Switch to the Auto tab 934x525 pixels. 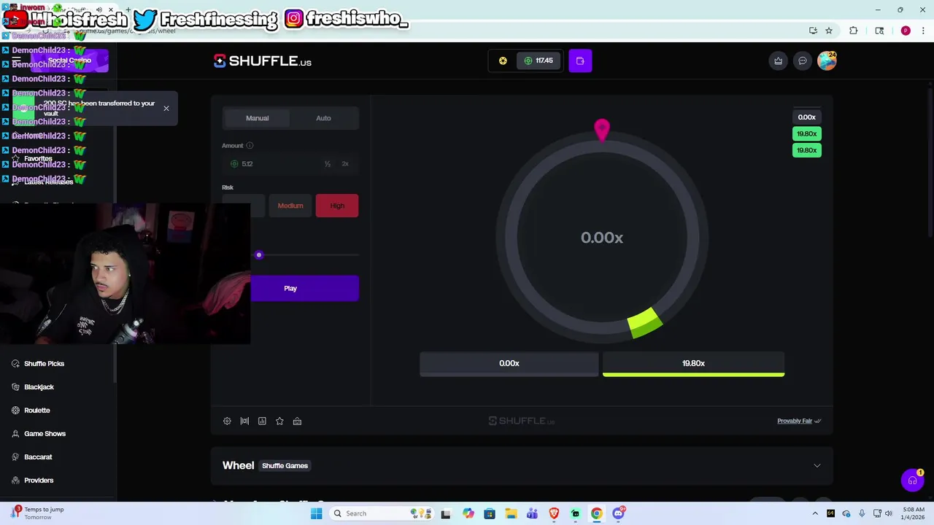coord(323,118)
